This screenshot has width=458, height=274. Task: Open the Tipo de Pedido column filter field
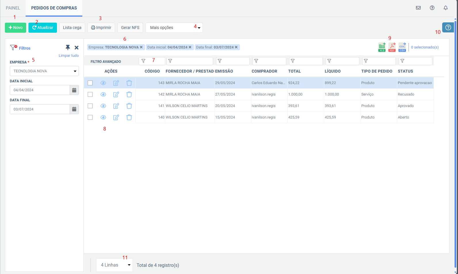pos(379,61)
